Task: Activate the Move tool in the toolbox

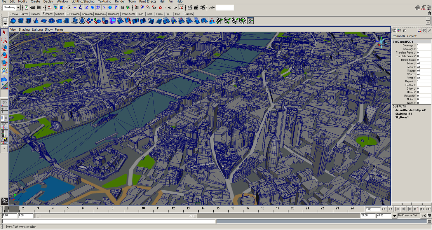Action: coord(4,48)
